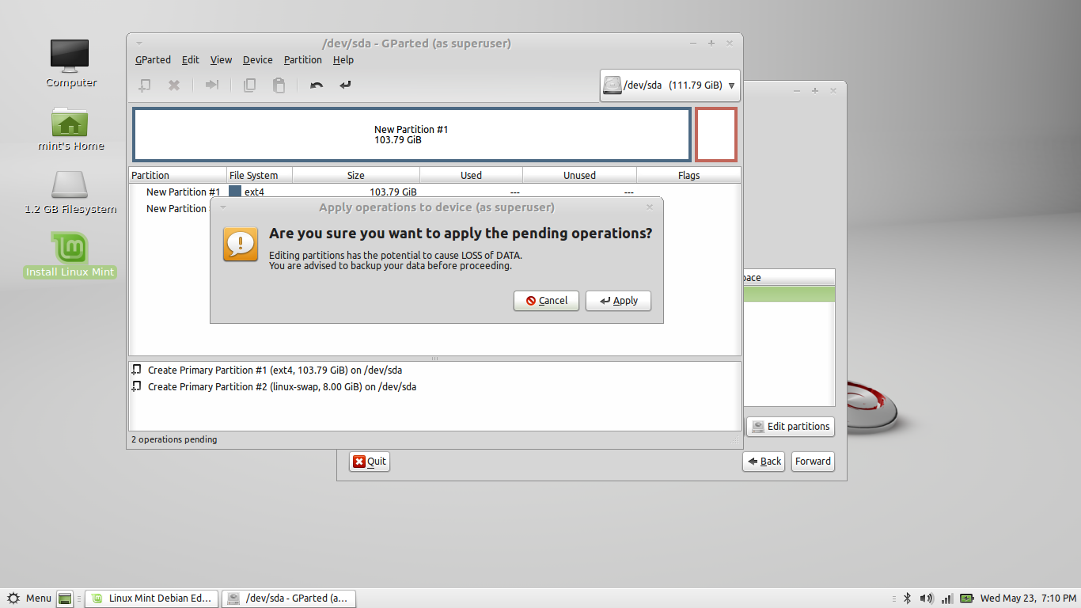
Task: Open the Device menu
Action: tap(257, 59)
